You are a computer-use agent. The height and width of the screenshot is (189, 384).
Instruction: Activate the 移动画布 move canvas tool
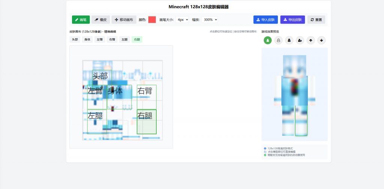124,19
